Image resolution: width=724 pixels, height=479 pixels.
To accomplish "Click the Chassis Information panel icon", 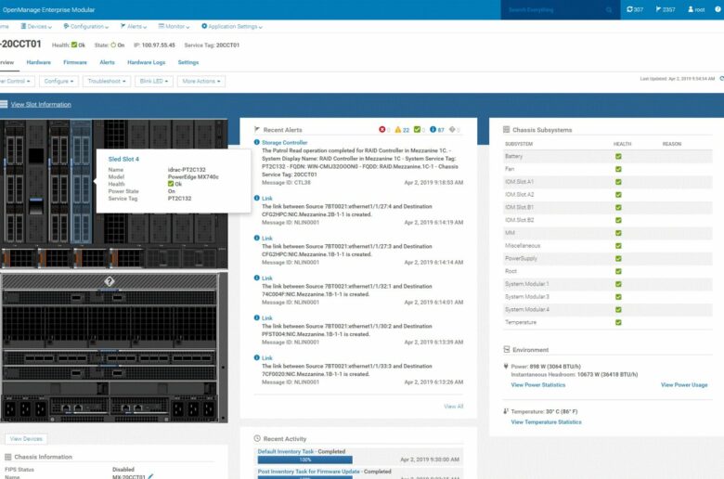I will point(7,457).
